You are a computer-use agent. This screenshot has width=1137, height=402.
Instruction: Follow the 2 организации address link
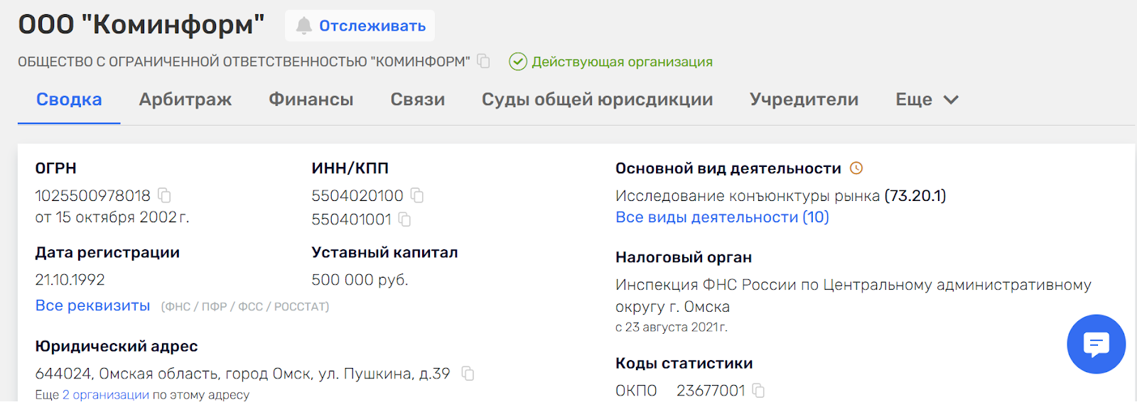106,394
